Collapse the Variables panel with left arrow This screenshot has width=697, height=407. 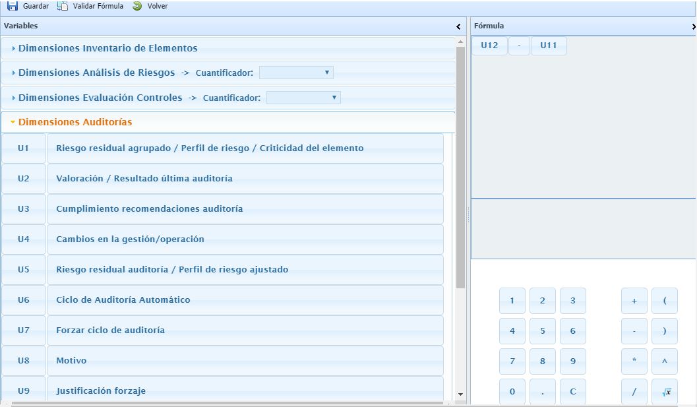tap(458, 26)
